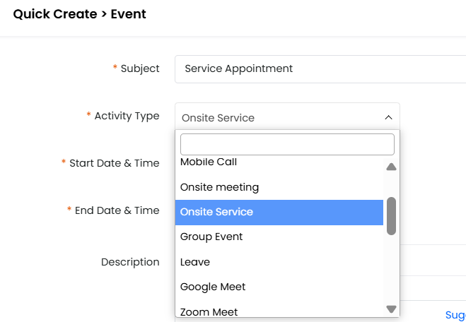Click the partially visible Suggest link

(x=455, y=314)
